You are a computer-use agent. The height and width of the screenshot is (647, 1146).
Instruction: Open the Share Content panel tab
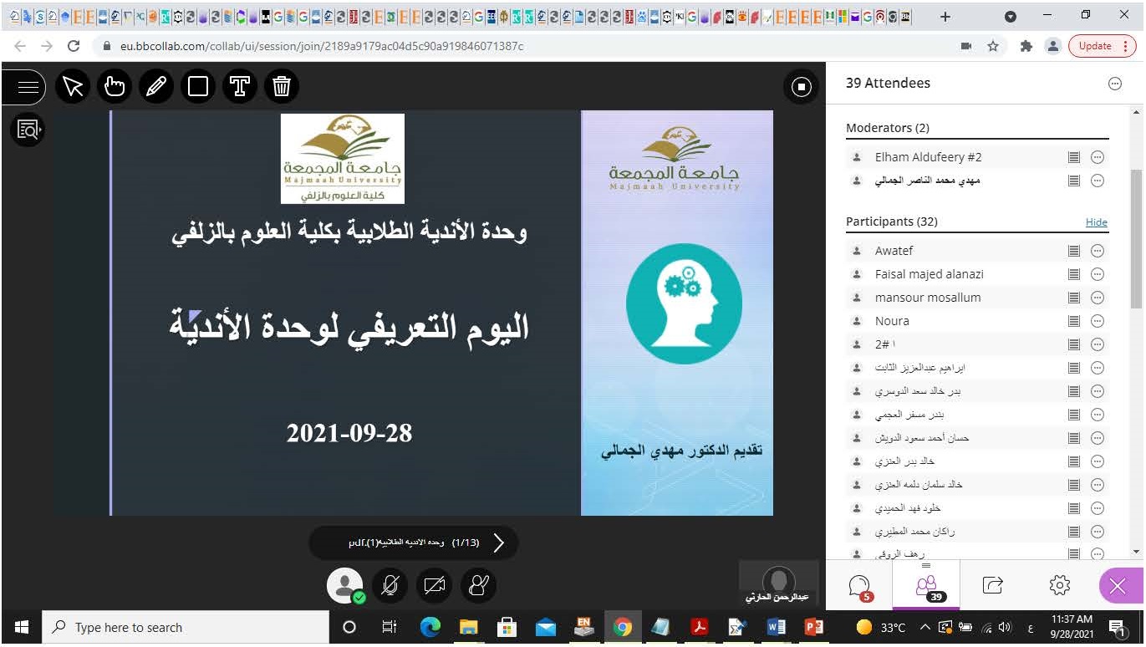click(x=992, y=586)
